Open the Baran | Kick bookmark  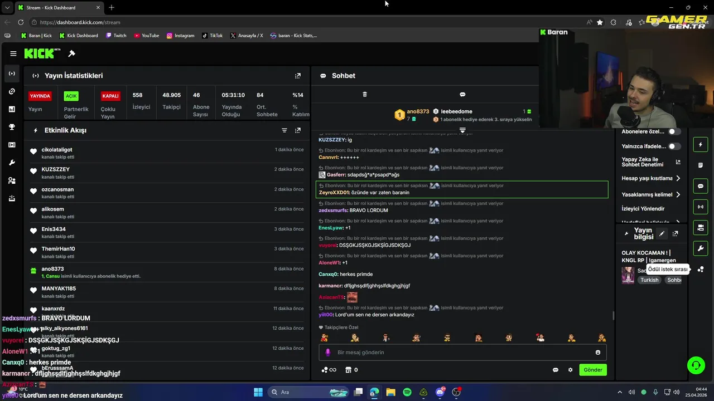pos(36,36)
